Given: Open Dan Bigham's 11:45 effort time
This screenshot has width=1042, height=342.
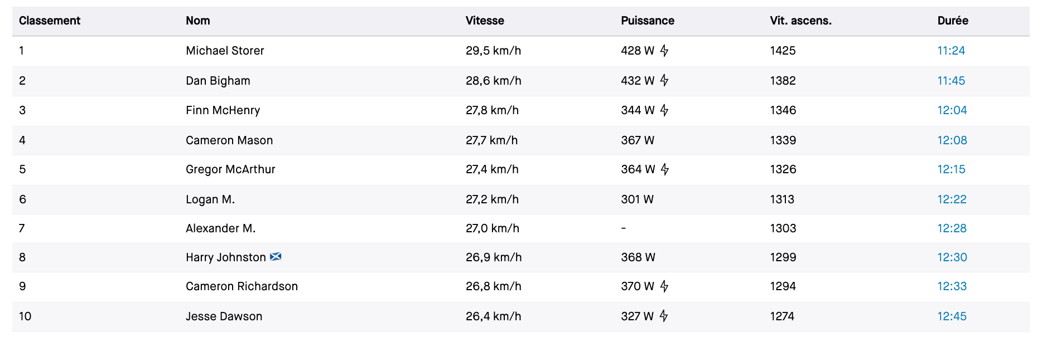Looking at the screenshot, I should (951, 81).
